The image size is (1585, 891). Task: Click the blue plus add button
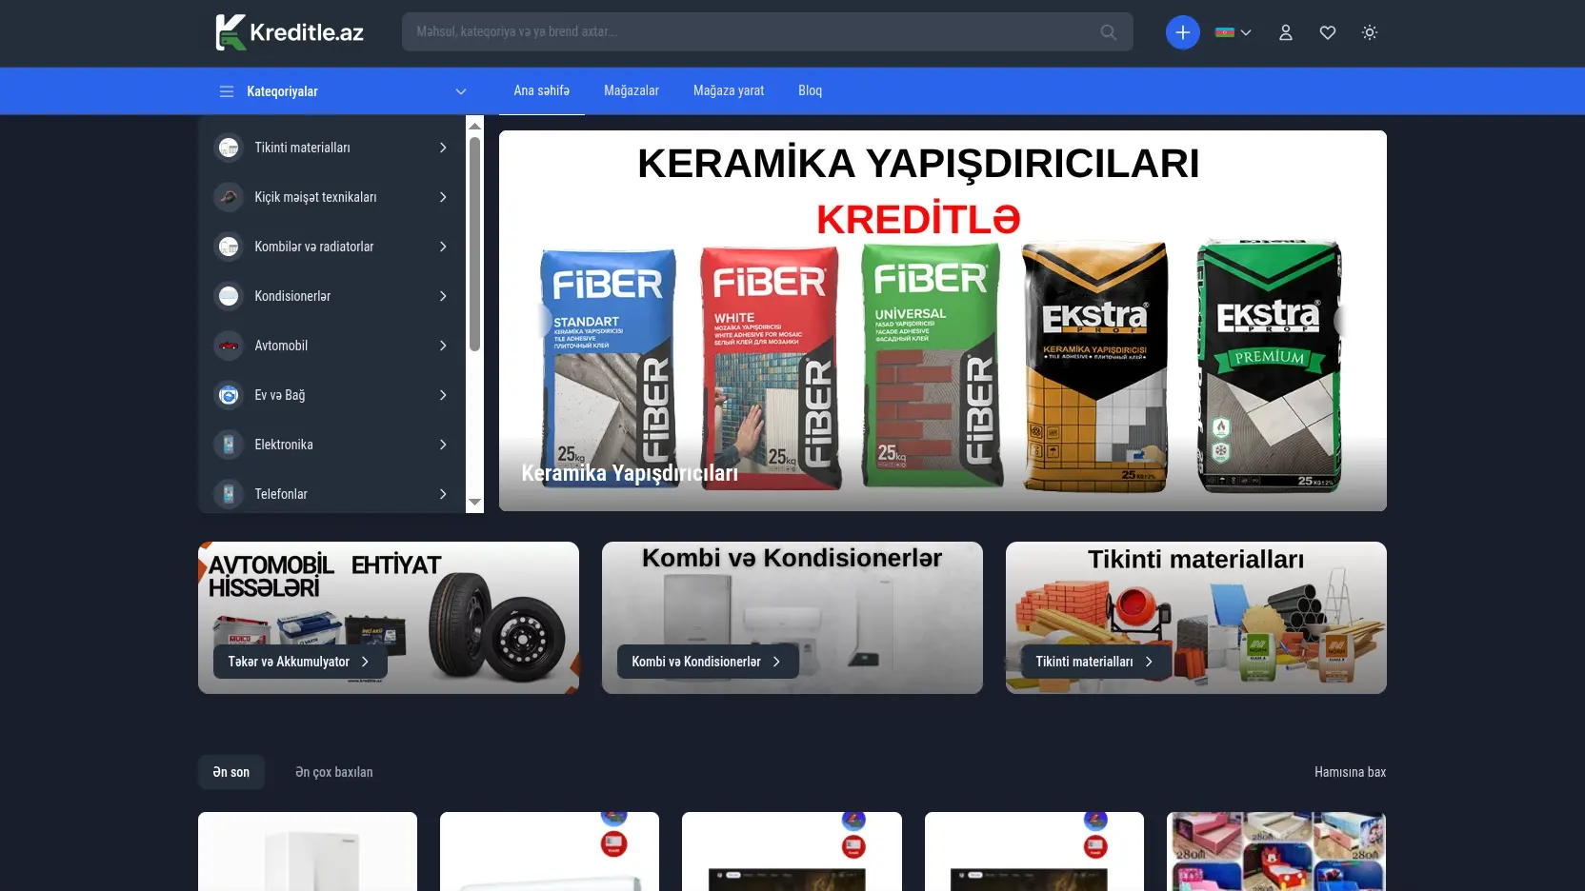point(1182,32)
